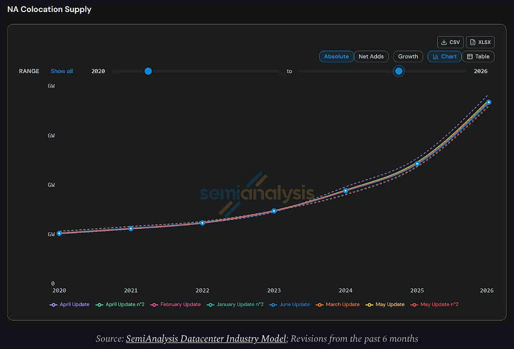
Task: Open SemiAnalysis Datacenter Industry Model link
Action: [x=206, y=338]
